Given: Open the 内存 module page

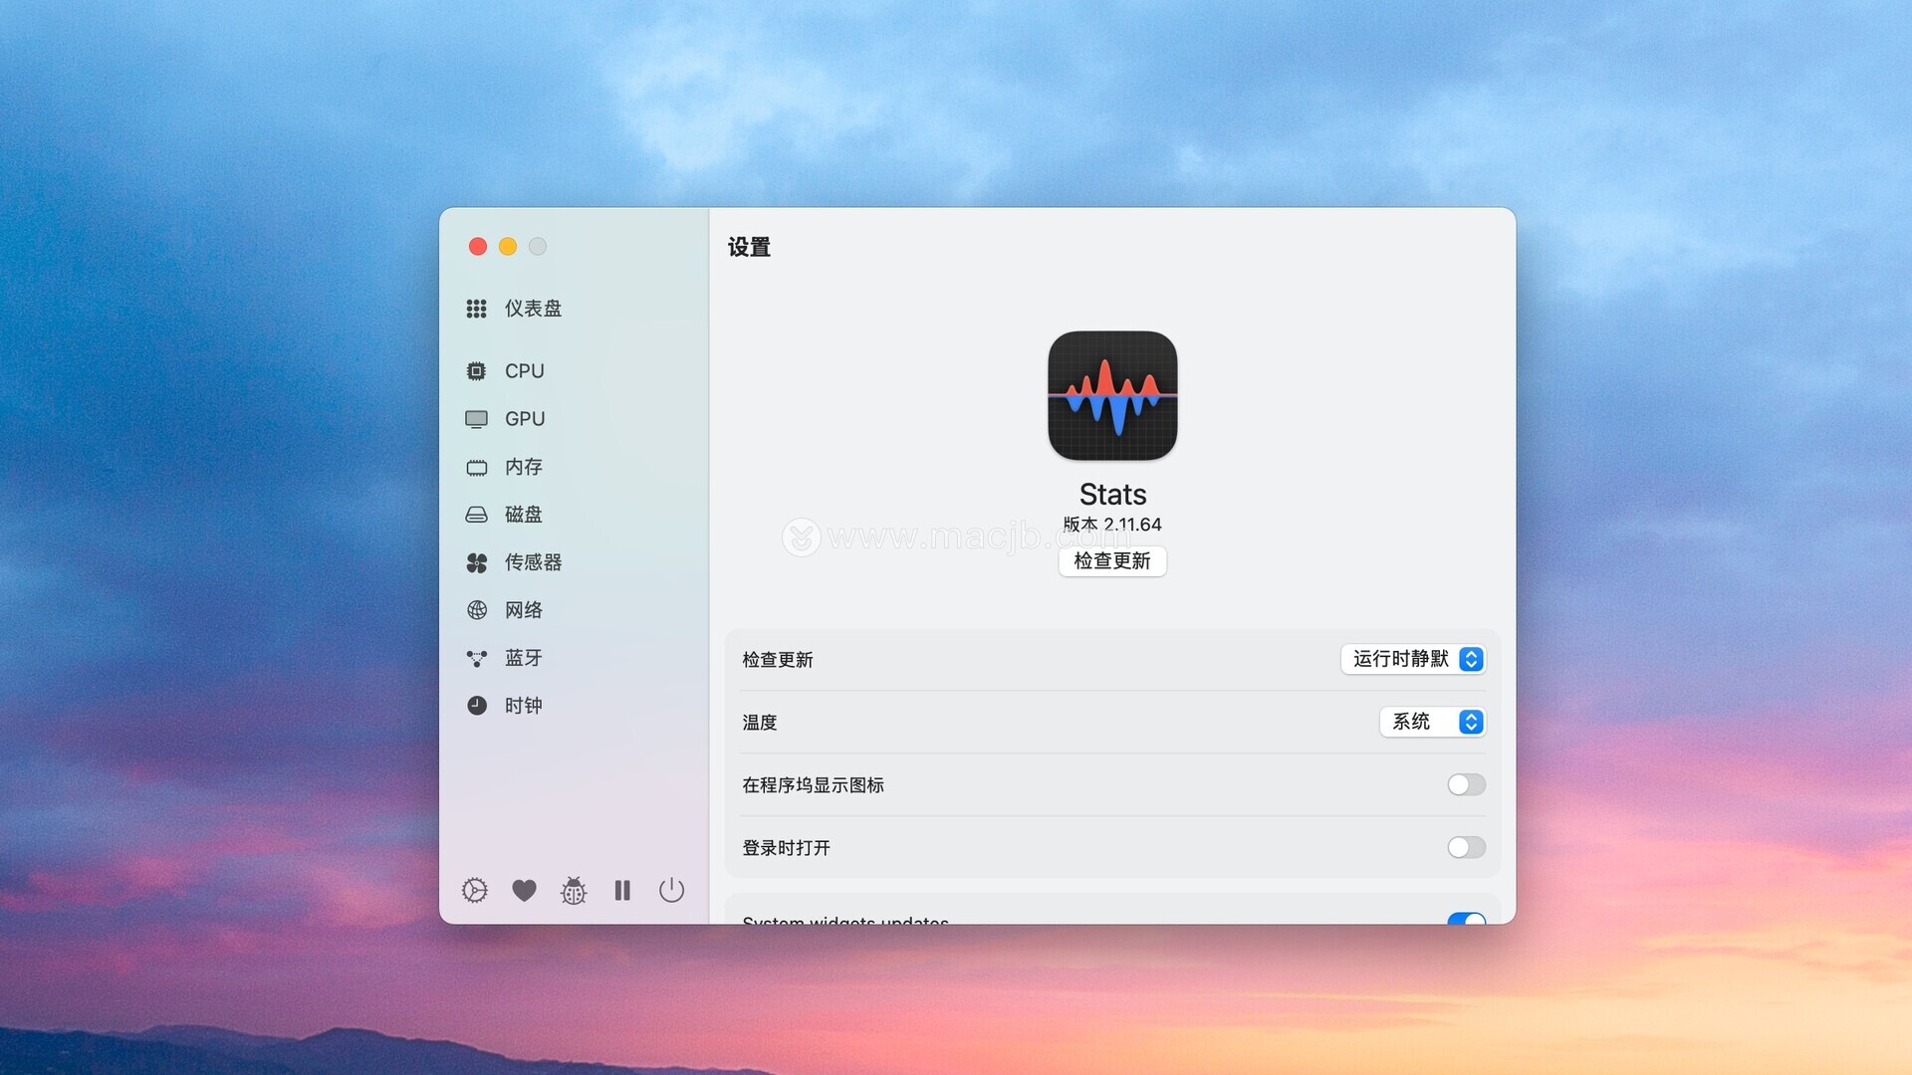Looking at the screenshot, I should pyautogui.click(x=523, y=467).
